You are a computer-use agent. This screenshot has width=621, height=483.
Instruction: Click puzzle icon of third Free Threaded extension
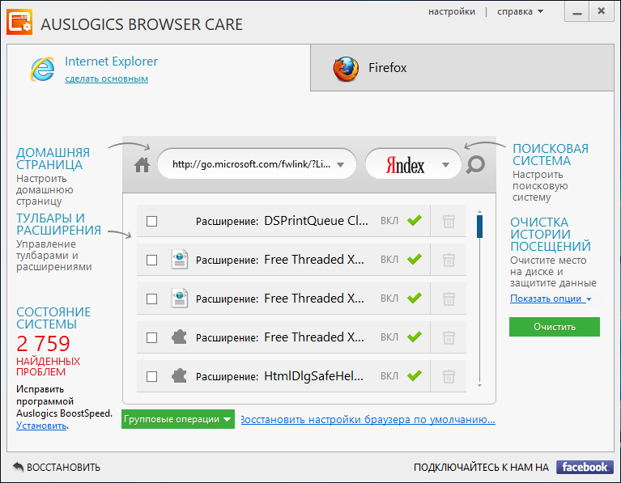tap(179, 337)
